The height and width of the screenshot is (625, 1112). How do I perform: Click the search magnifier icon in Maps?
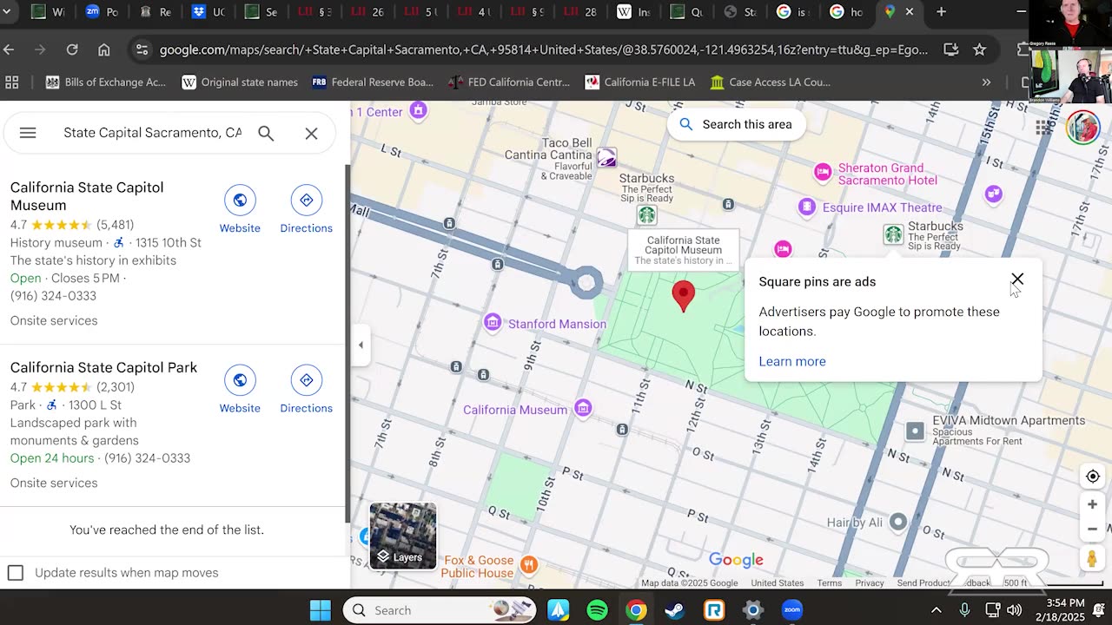coord(266,133)
